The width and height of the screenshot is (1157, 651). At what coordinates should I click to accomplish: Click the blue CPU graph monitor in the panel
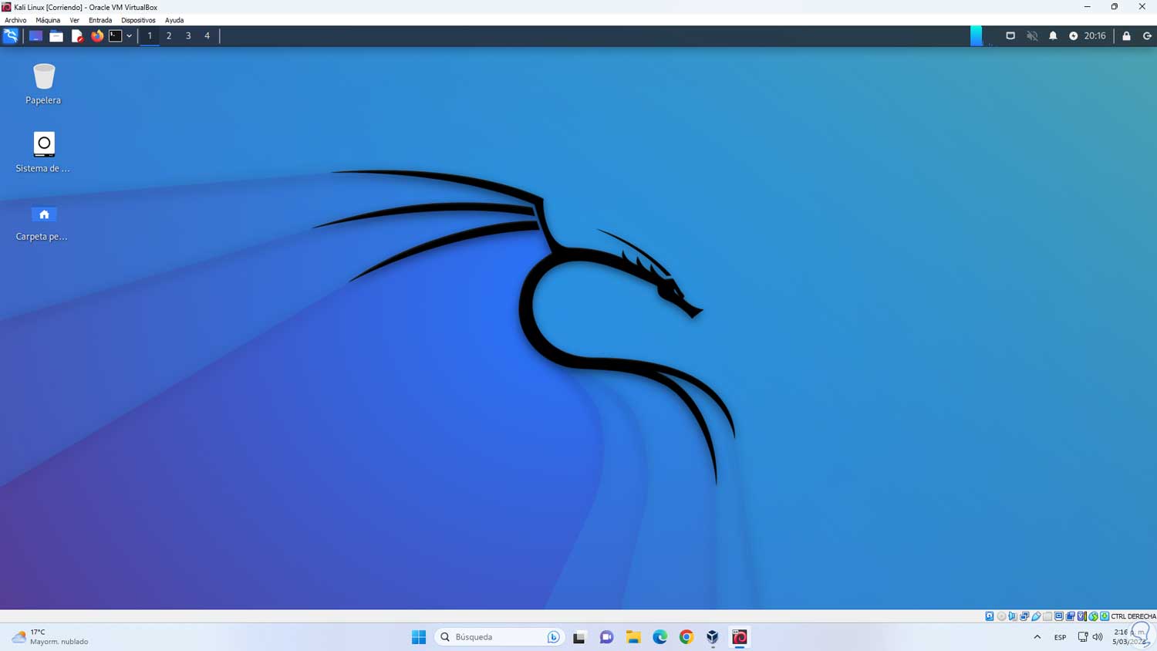[977, 35]
